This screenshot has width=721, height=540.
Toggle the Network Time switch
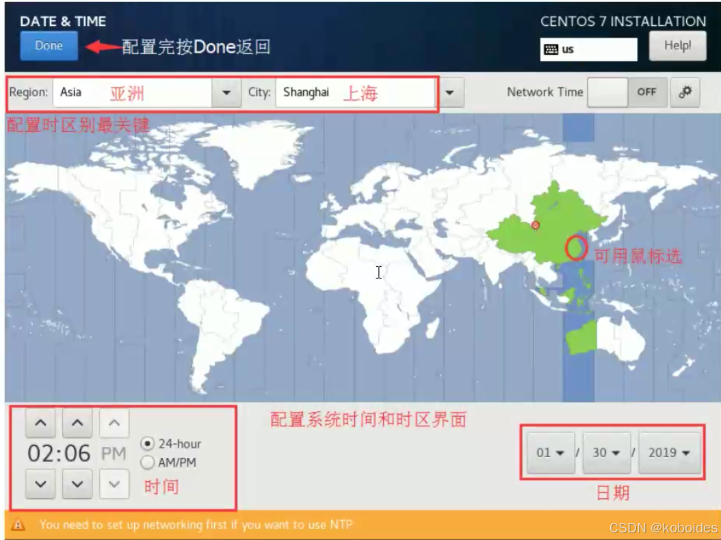click(x=627, y=92)
